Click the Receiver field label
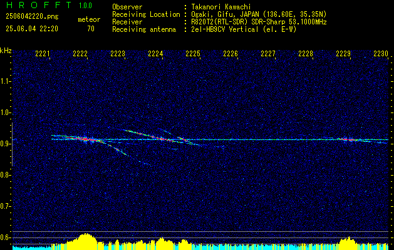This screenshot has height=250, width=394. point(127,22)
